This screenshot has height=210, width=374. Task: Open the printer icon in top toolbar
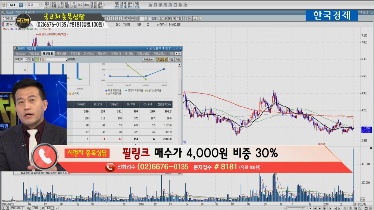(180, 5)
